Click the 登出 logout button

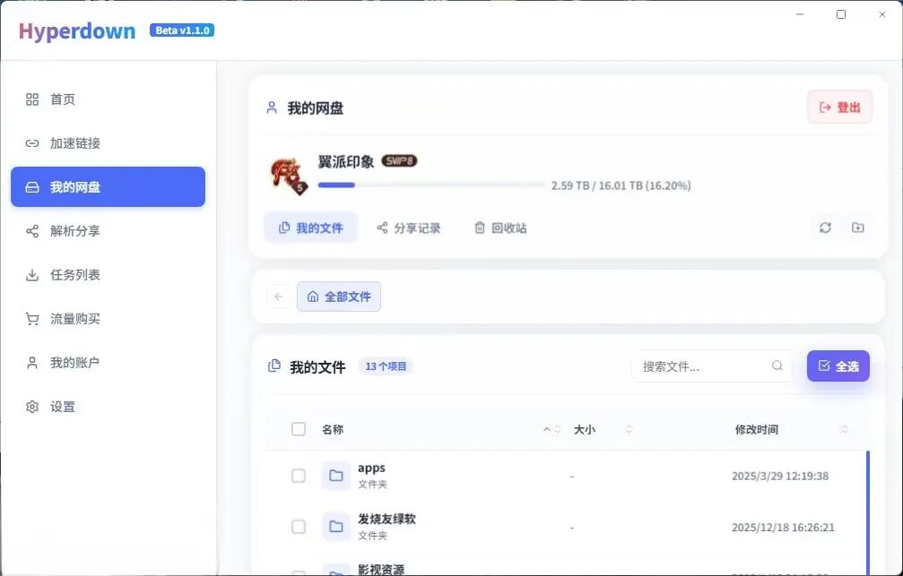click(839, 107)
